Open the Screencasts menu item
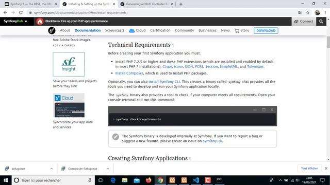Image resolution: width=330 pixels, height=185 pixels. (x=114, y=30)
